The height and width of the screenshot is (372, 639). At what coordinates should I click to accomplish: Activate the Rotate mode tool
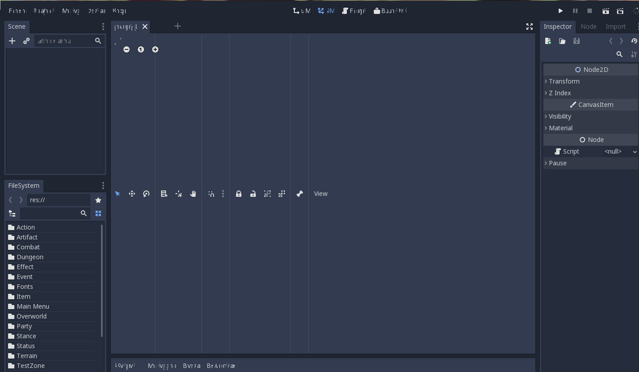[x=146, y=194]
